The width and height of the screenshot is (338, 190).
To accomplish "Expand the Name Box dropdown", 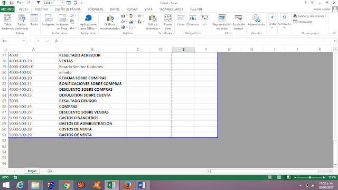I will 24,41.
